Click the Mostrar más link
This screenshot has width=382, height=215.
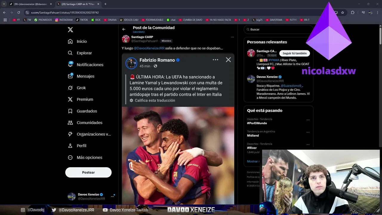pyautogui.click(x=253, y=161)
